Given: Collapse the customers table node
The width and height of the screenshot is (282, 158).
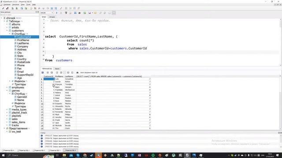Looking at the screenshot, I should (7, 31).
